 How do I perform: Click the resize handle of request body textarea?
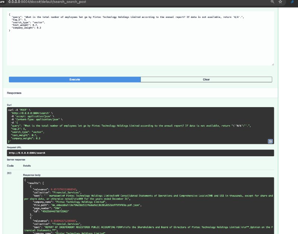point(273,64)
